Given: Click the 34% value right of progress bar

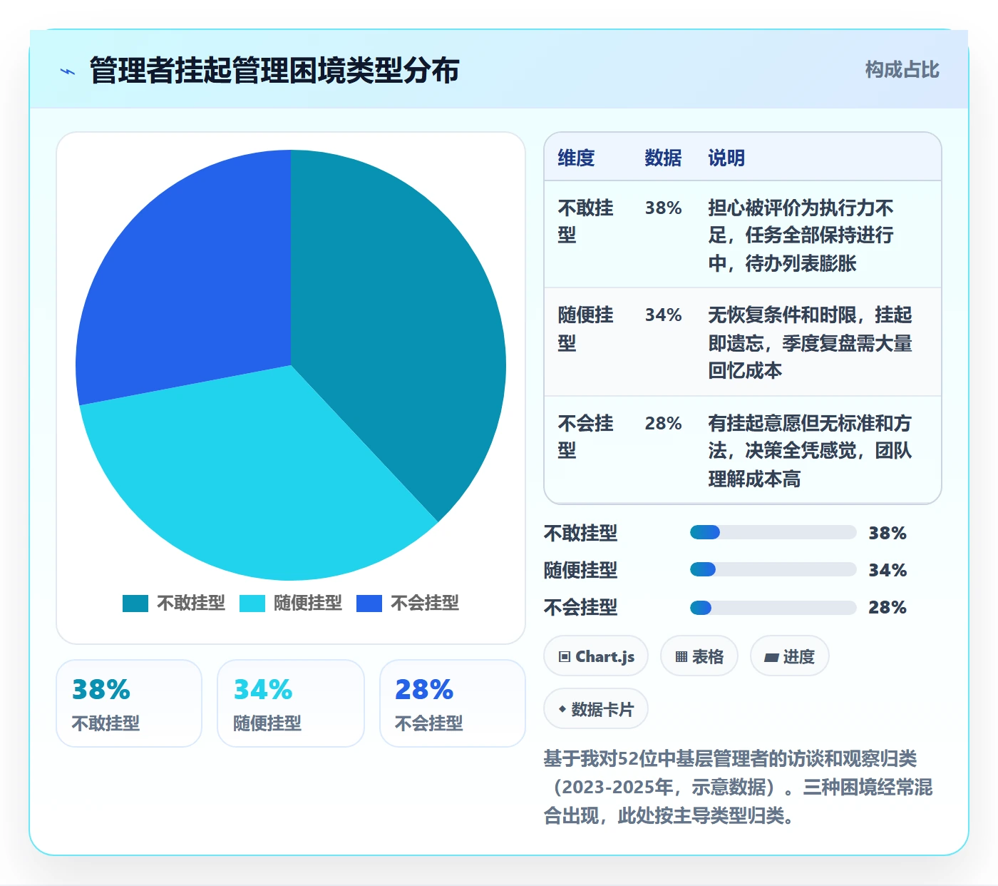Looking at the screenshot, I should tap(888, 570).
